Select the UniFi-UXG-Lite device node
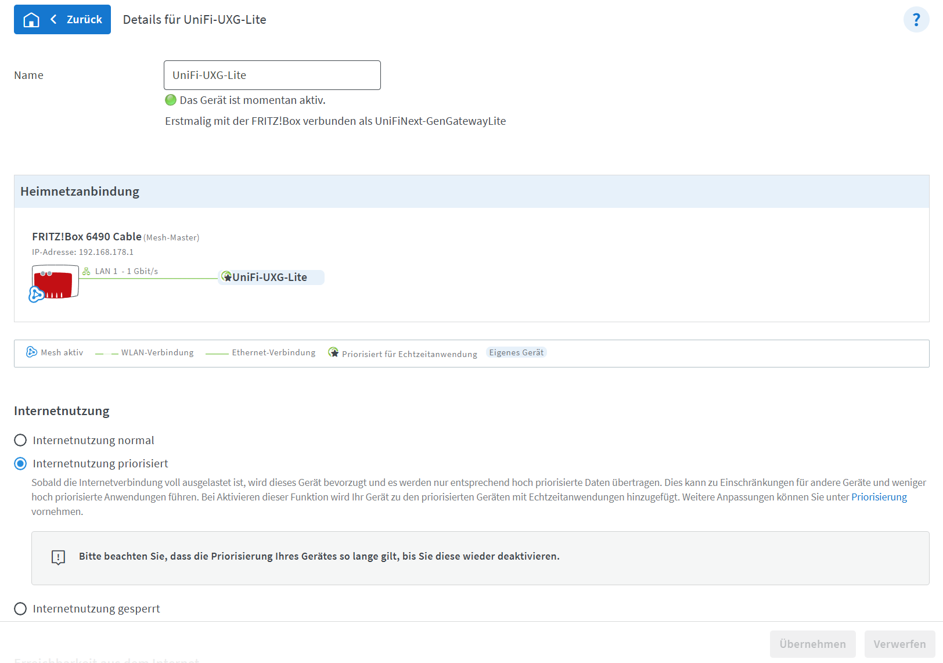This screenshot has height=663, width=943. (x=271, y=278)
